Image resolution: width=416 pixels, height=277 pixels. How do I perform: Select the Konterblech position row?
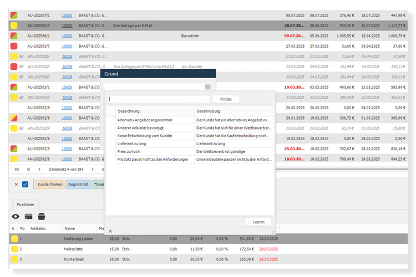click(209, 259)
